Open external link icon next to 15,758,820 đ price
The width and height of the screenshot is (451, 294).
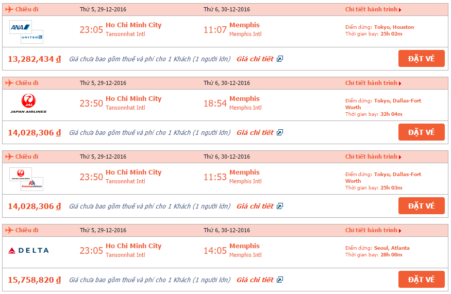[280, 280]
